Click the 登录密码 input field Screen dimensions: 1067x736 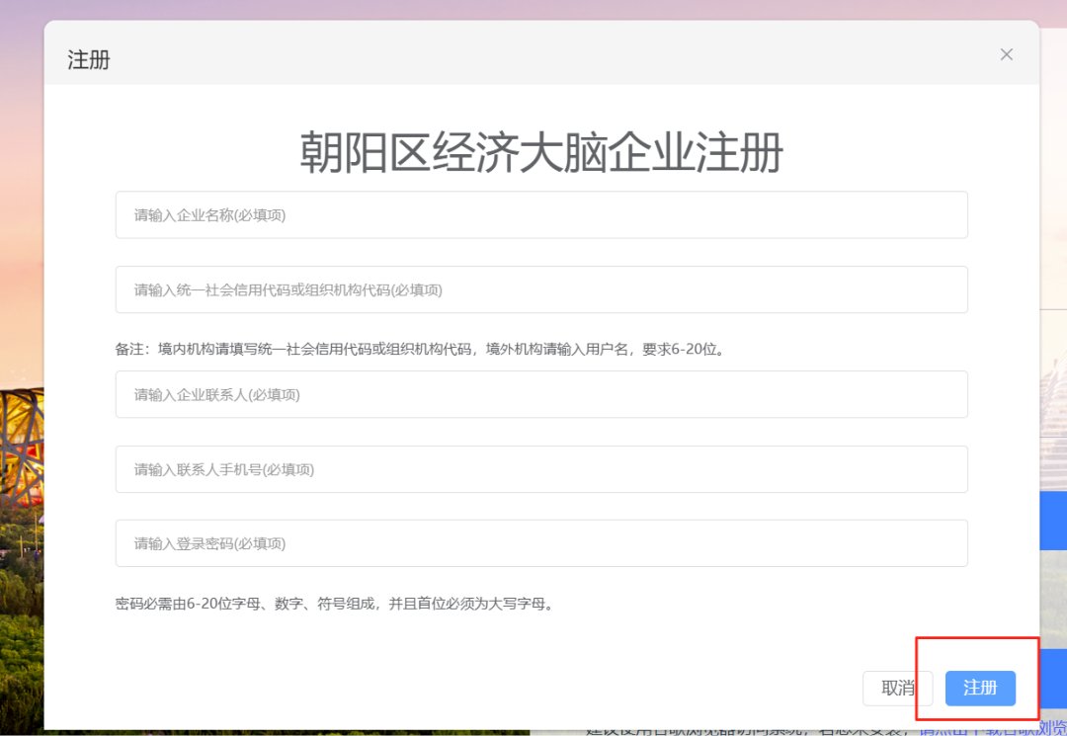point(541,543)
